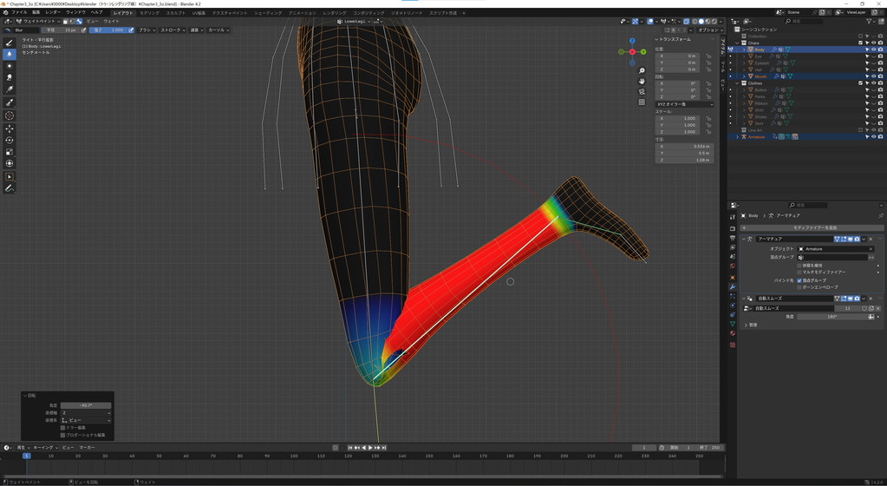This screenshot has height=486, width=887.
Task: Click the Z axis on navigation gizmo
Action: click(632, 41)
